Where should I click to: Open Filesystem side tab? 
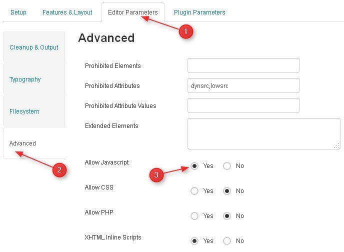tap(34, 111)
